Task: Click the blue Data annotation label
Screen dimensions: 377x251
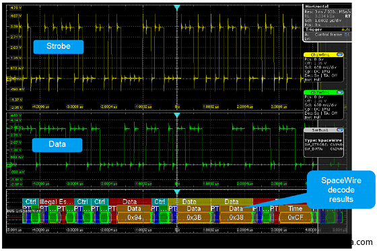Action: 57,145
